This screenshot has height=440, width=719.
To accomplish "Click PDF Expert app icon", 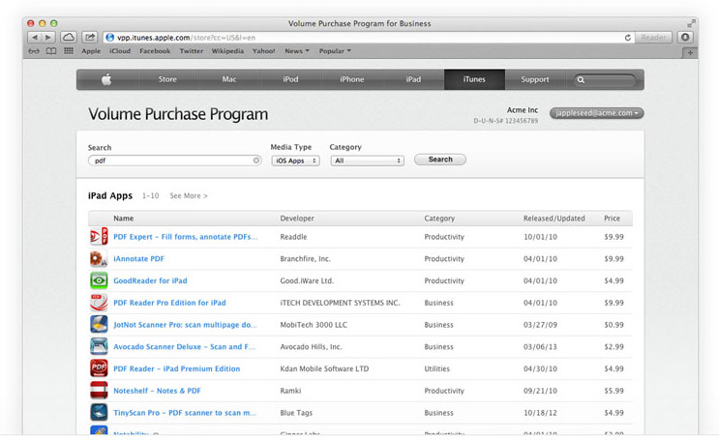I will [99, 237].
